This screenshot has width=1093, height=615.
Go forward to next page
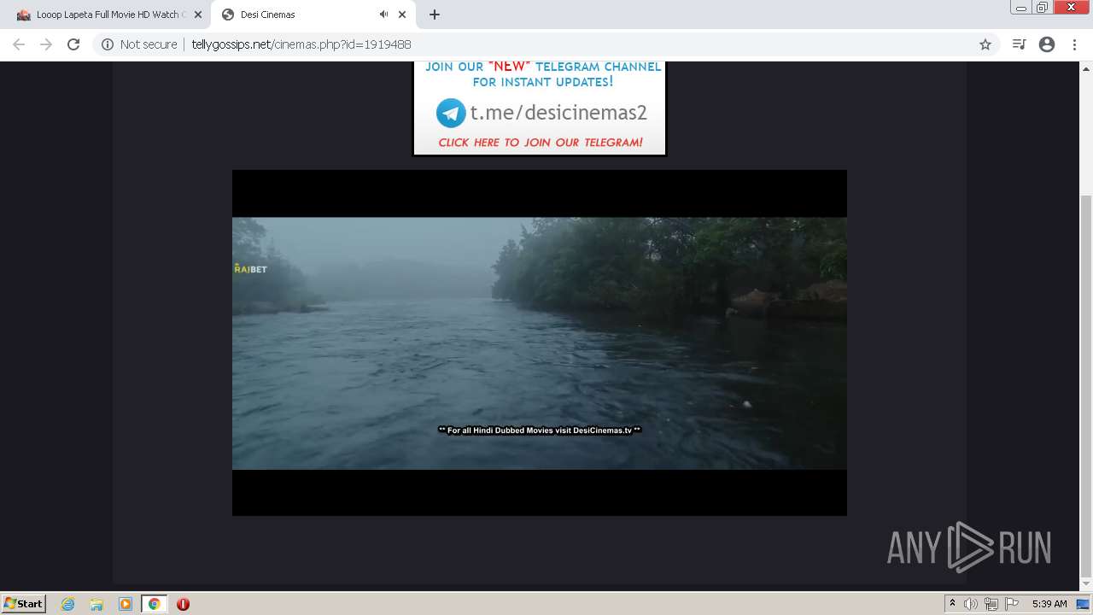pos(46,44)
